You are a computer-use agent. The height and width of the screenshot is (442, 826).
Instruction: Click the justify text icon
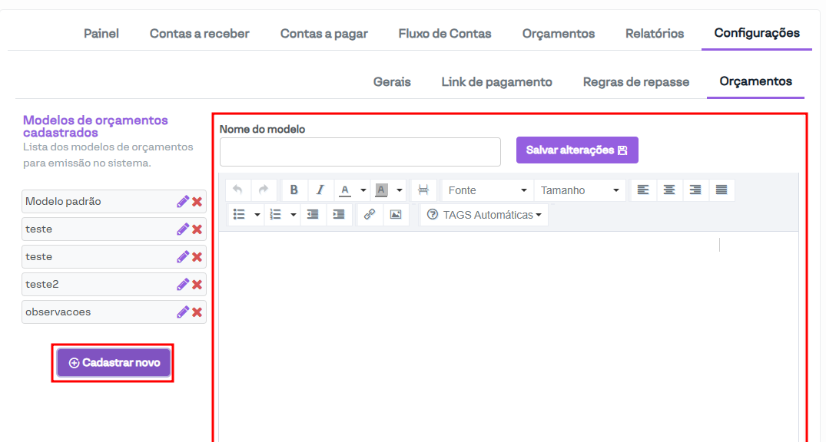[x=722, y=190]
